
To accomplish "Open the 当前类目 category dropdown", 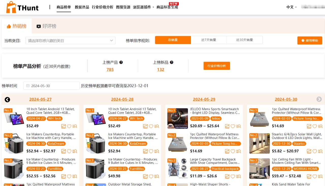I will pos(71,40).
